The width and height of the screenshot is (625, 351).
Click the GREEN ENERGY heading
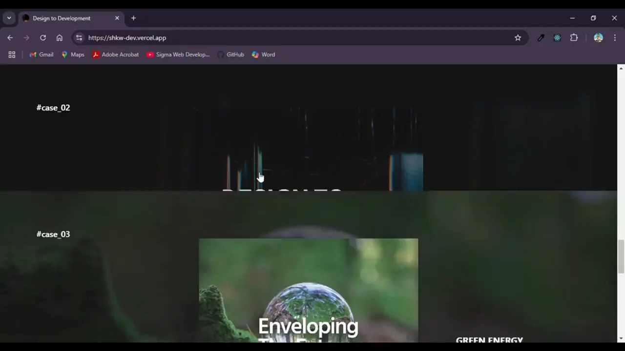(x=489, y=340)
